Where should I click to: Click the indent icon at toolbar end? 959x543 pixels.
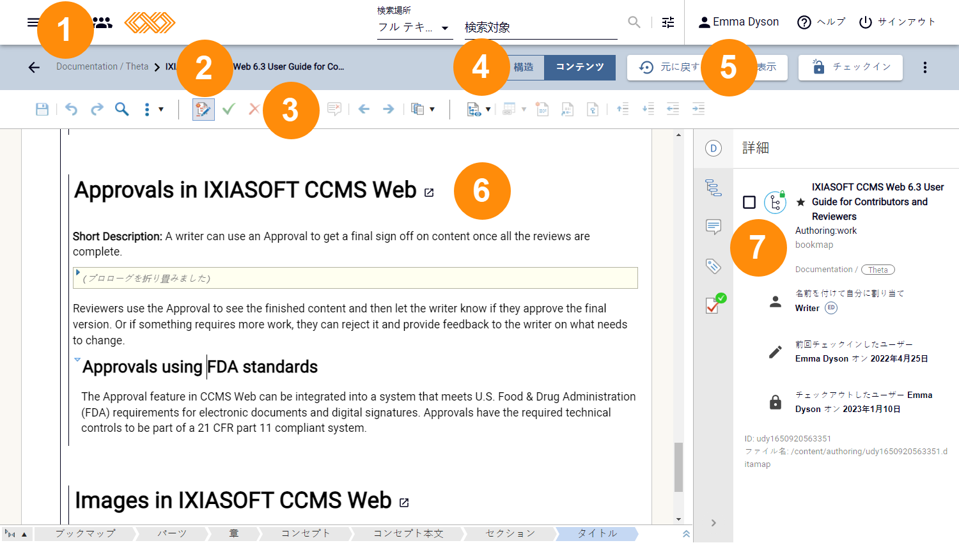tap(698, 109)
